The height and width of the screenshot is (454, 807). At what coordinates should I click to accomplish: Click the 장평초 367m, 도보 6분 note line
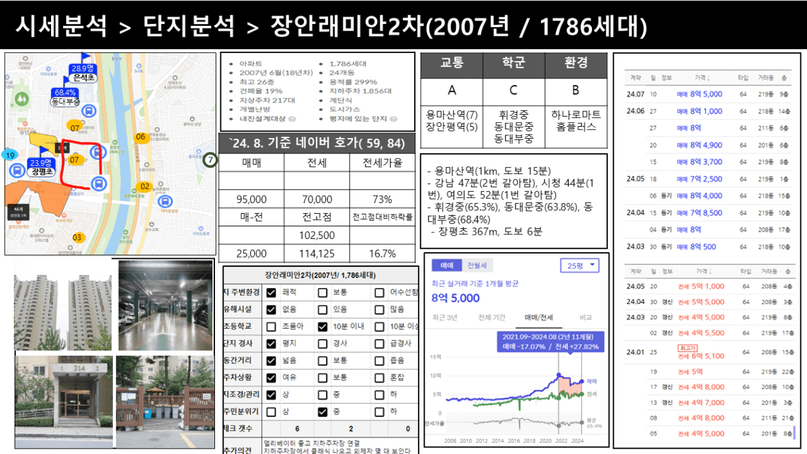tap(486, 232)
